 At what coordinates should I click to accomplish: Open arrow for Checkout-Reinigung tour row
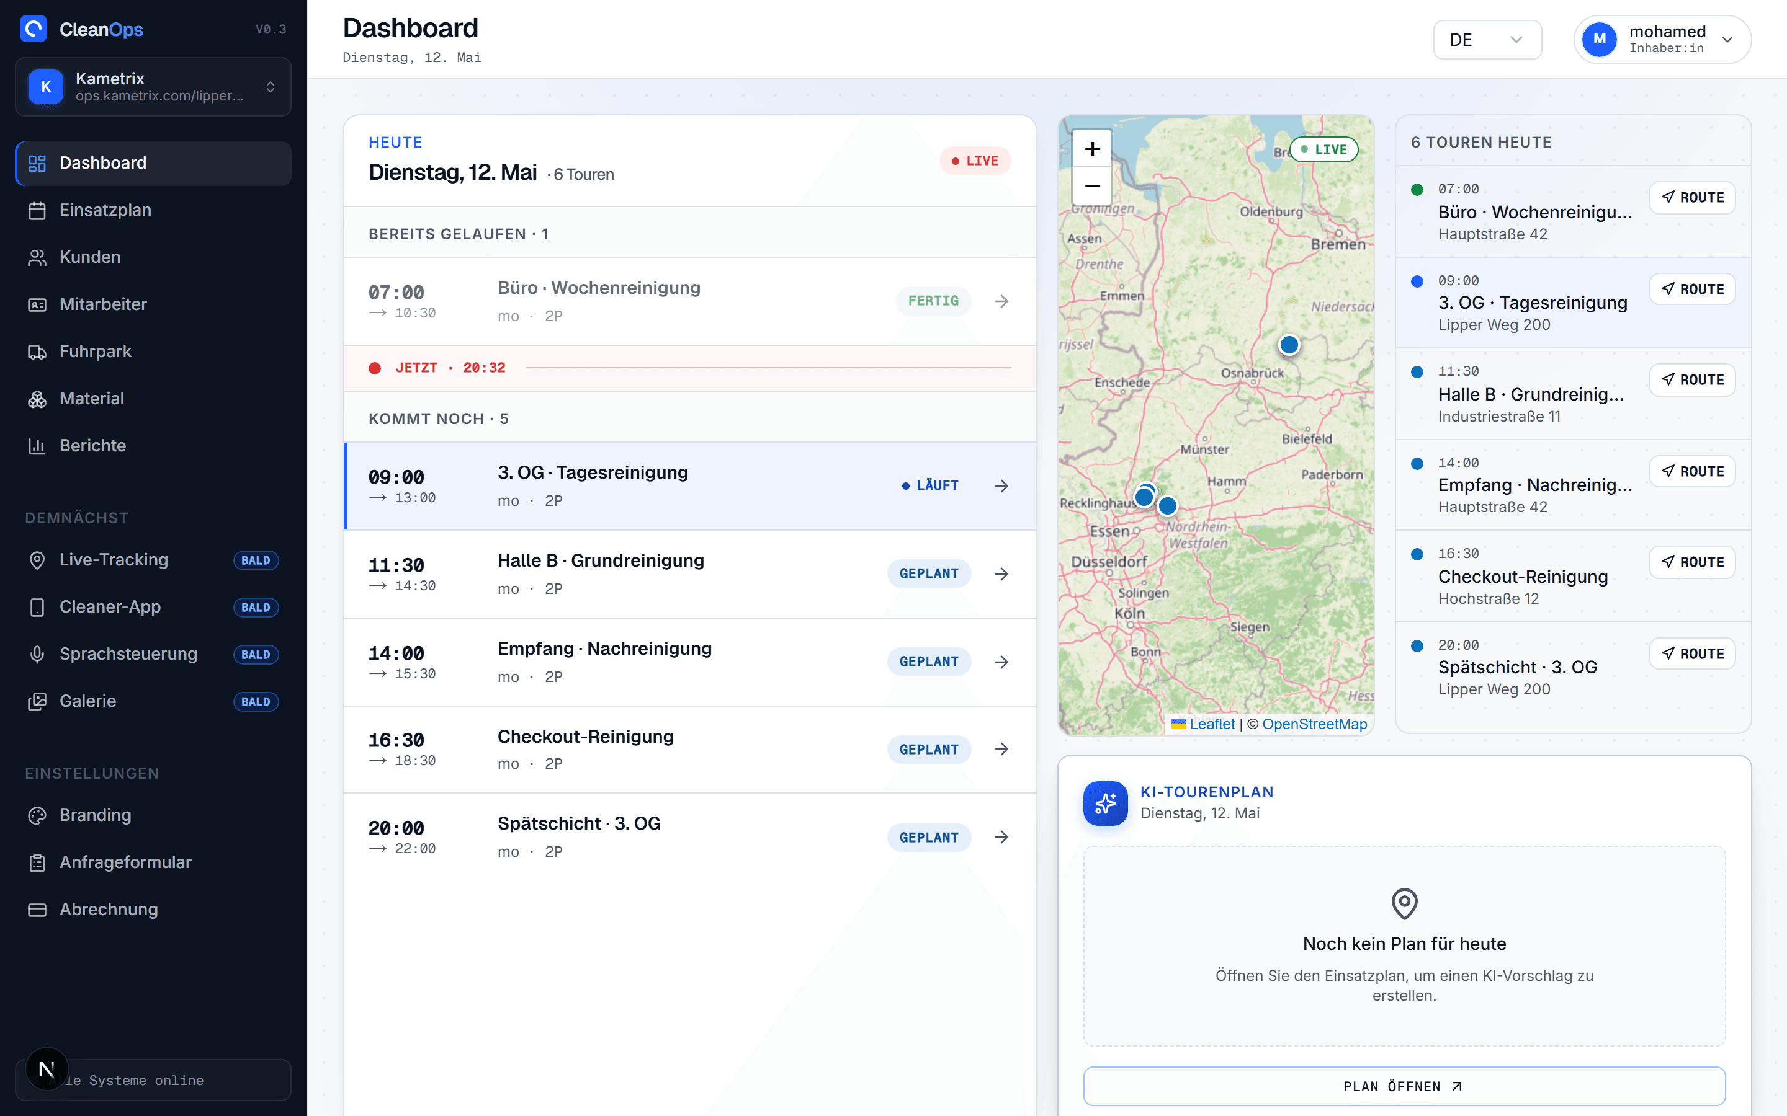coord(1001,749)
